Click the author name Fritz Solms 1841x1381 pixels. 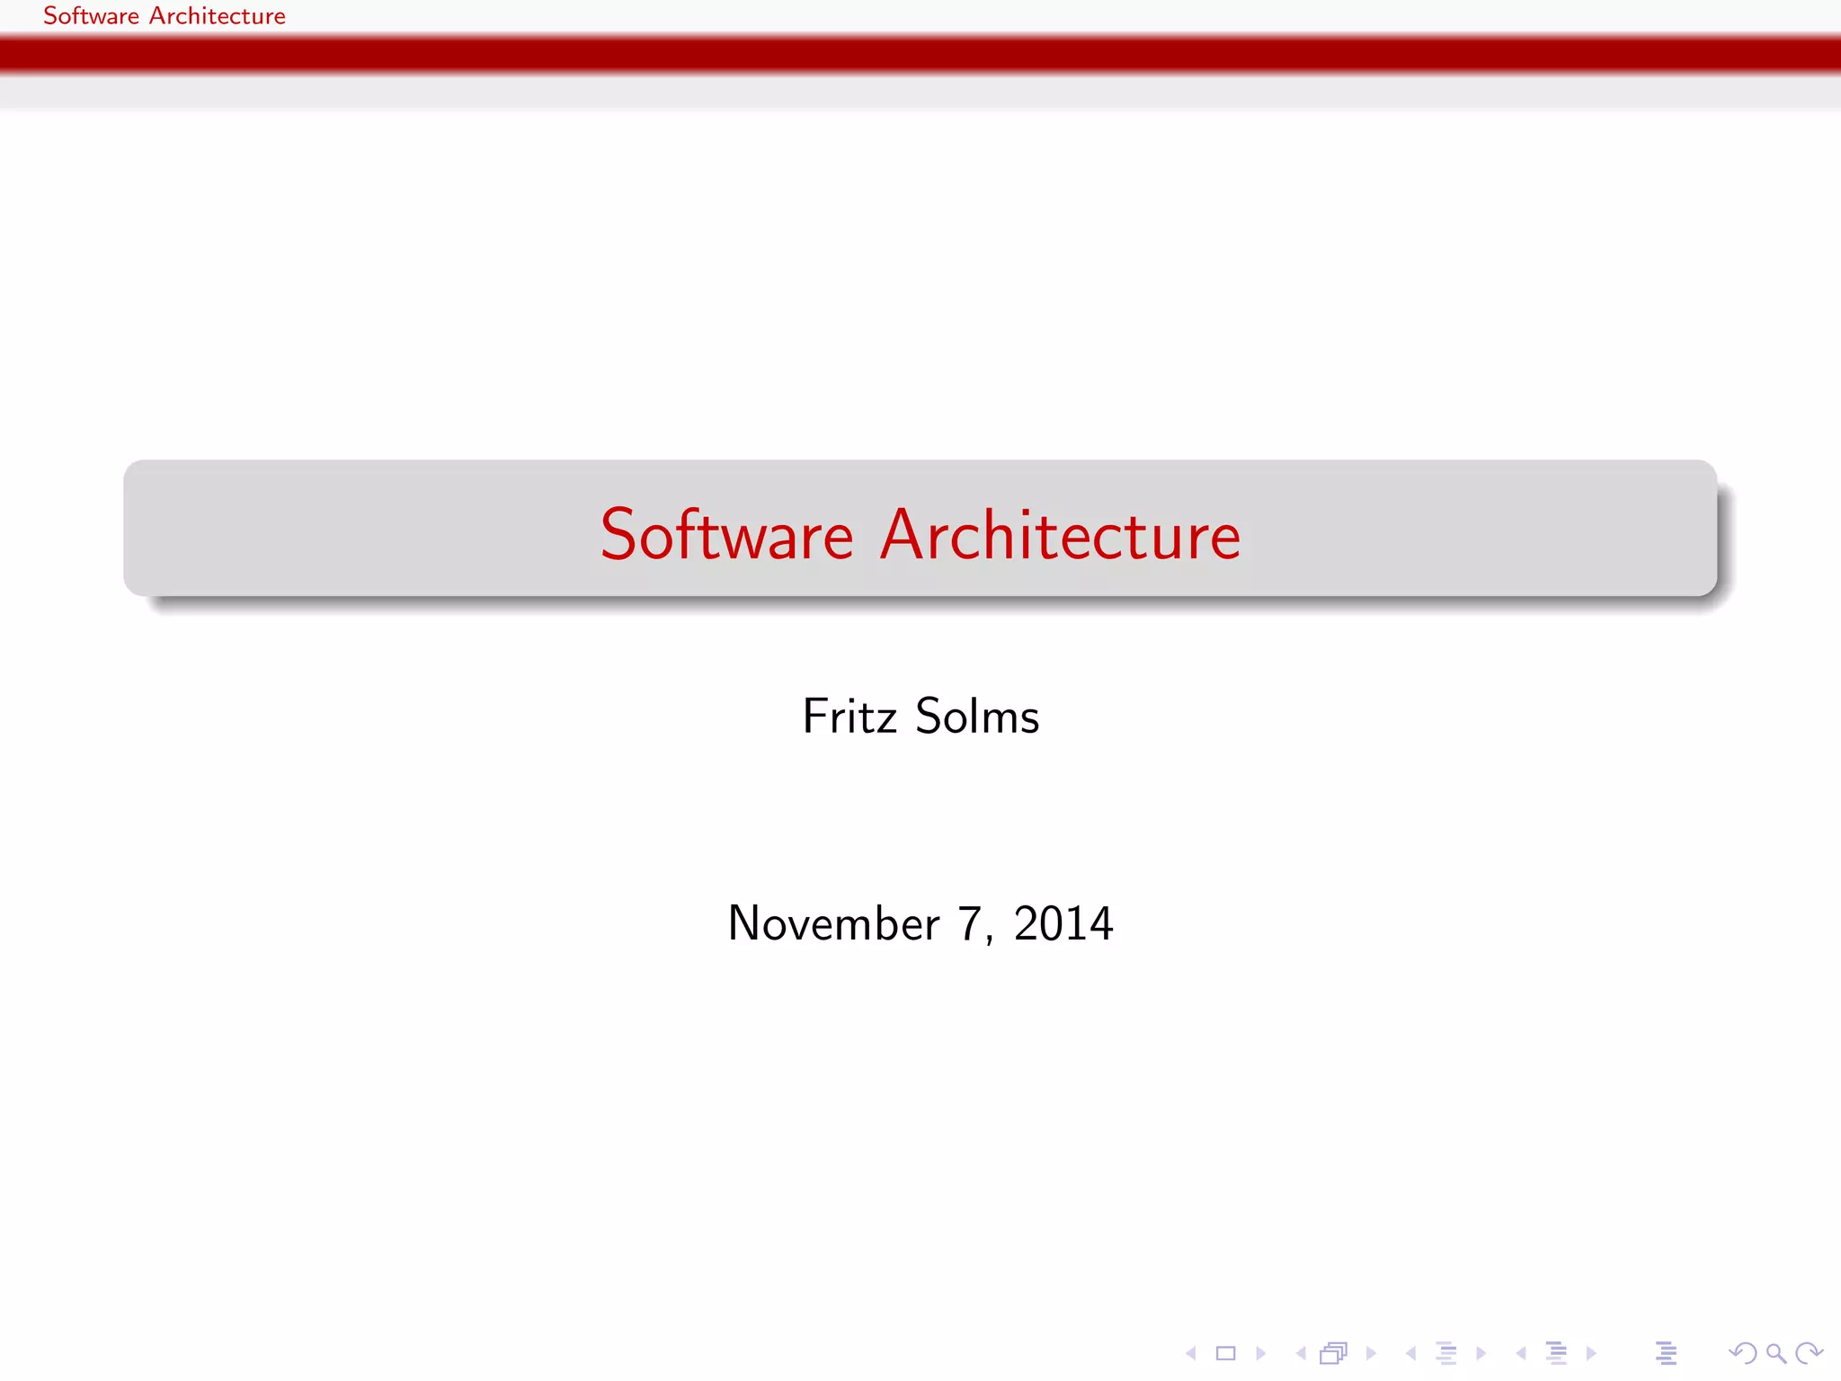point(920,717)
